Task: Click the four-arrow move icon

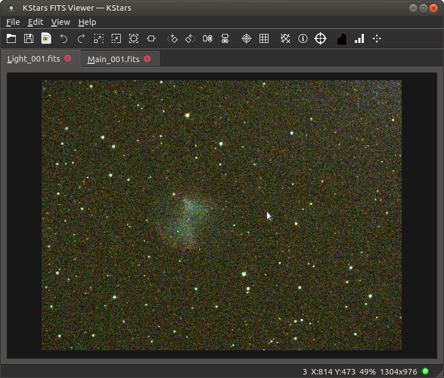Action: click(377, 38)
